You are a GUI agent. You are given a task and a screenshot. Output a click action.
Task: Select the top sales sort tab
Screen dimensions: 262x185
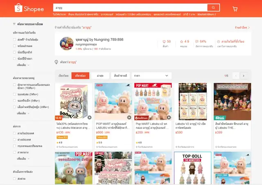(x=120, y=76)
